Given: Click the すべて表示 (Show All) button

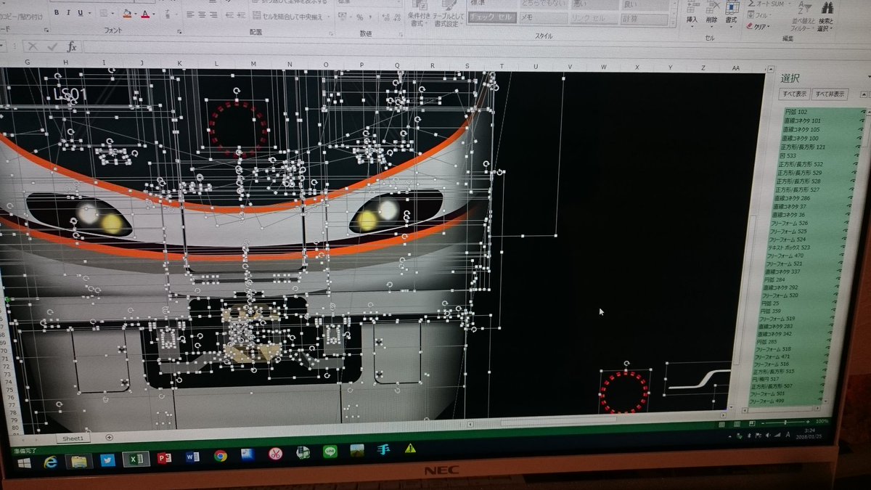Looking at the screenshot, I should pyautogui.click(x=795, y=94).
